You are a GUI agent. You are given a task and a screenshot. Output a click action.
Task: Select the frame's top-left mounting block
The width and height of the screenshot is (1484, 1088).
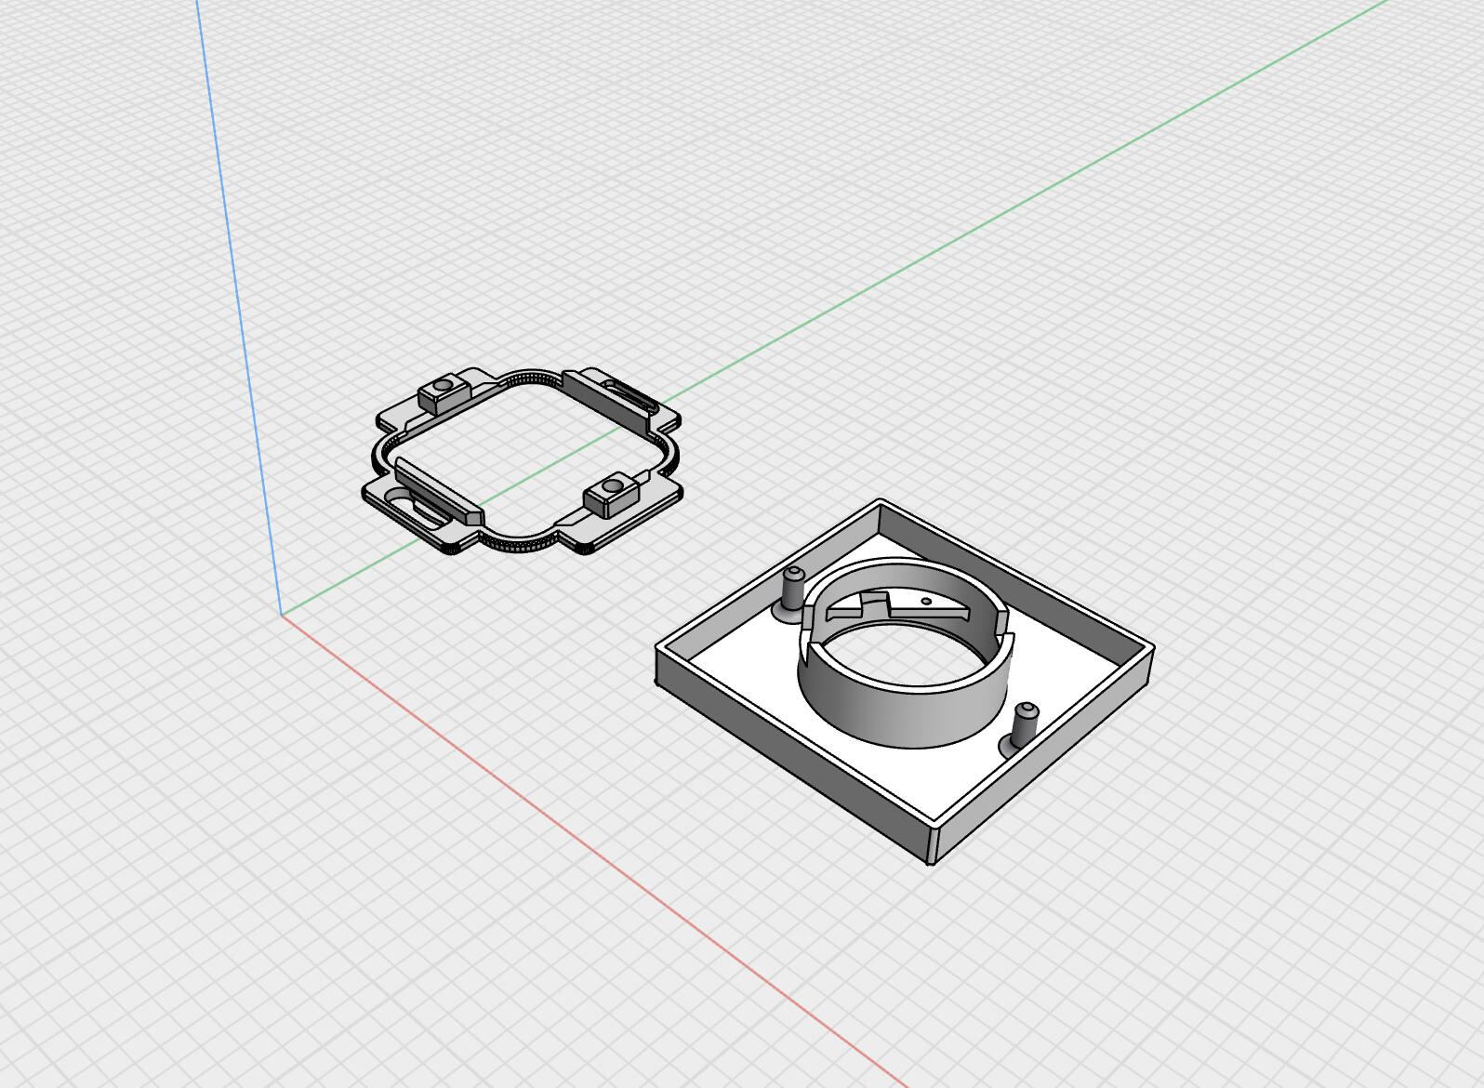point(441,394)
